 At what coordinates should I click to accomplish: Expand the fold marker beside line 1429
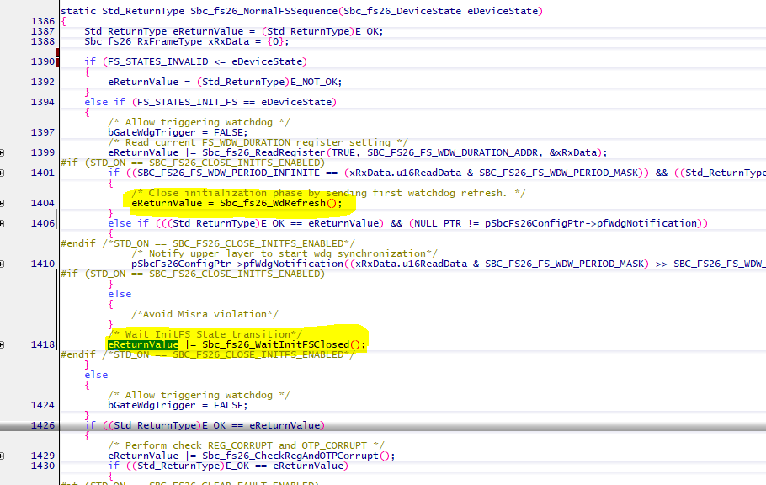(x=4, y=456)
